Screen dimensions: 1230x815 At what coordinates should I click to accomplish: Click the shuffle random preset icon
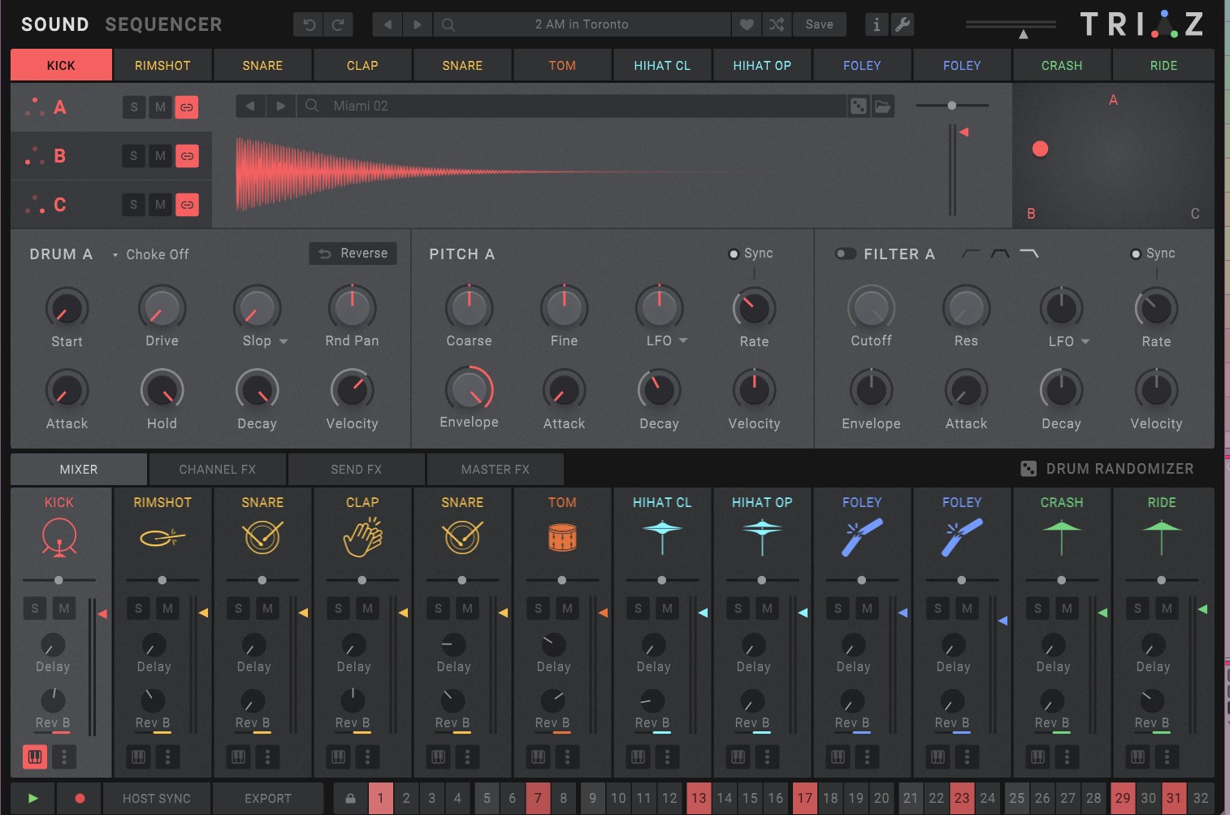777,24
